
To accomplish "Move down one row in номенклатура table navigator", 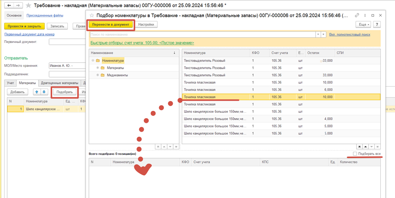I will pos(371,146).
